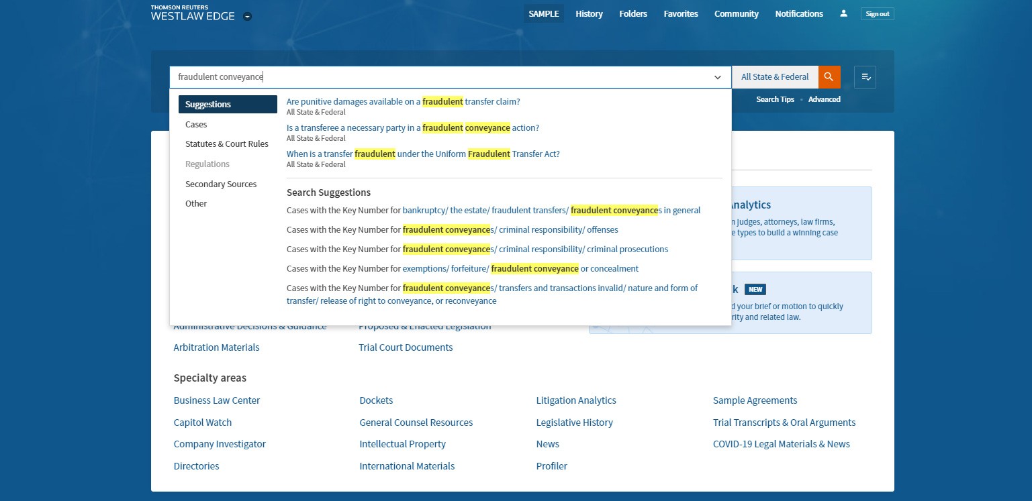Image resolution: width=1032 pixels, height=501 pixels.
Task: Open History in the top navigation
Action: (x=589, y=13)
